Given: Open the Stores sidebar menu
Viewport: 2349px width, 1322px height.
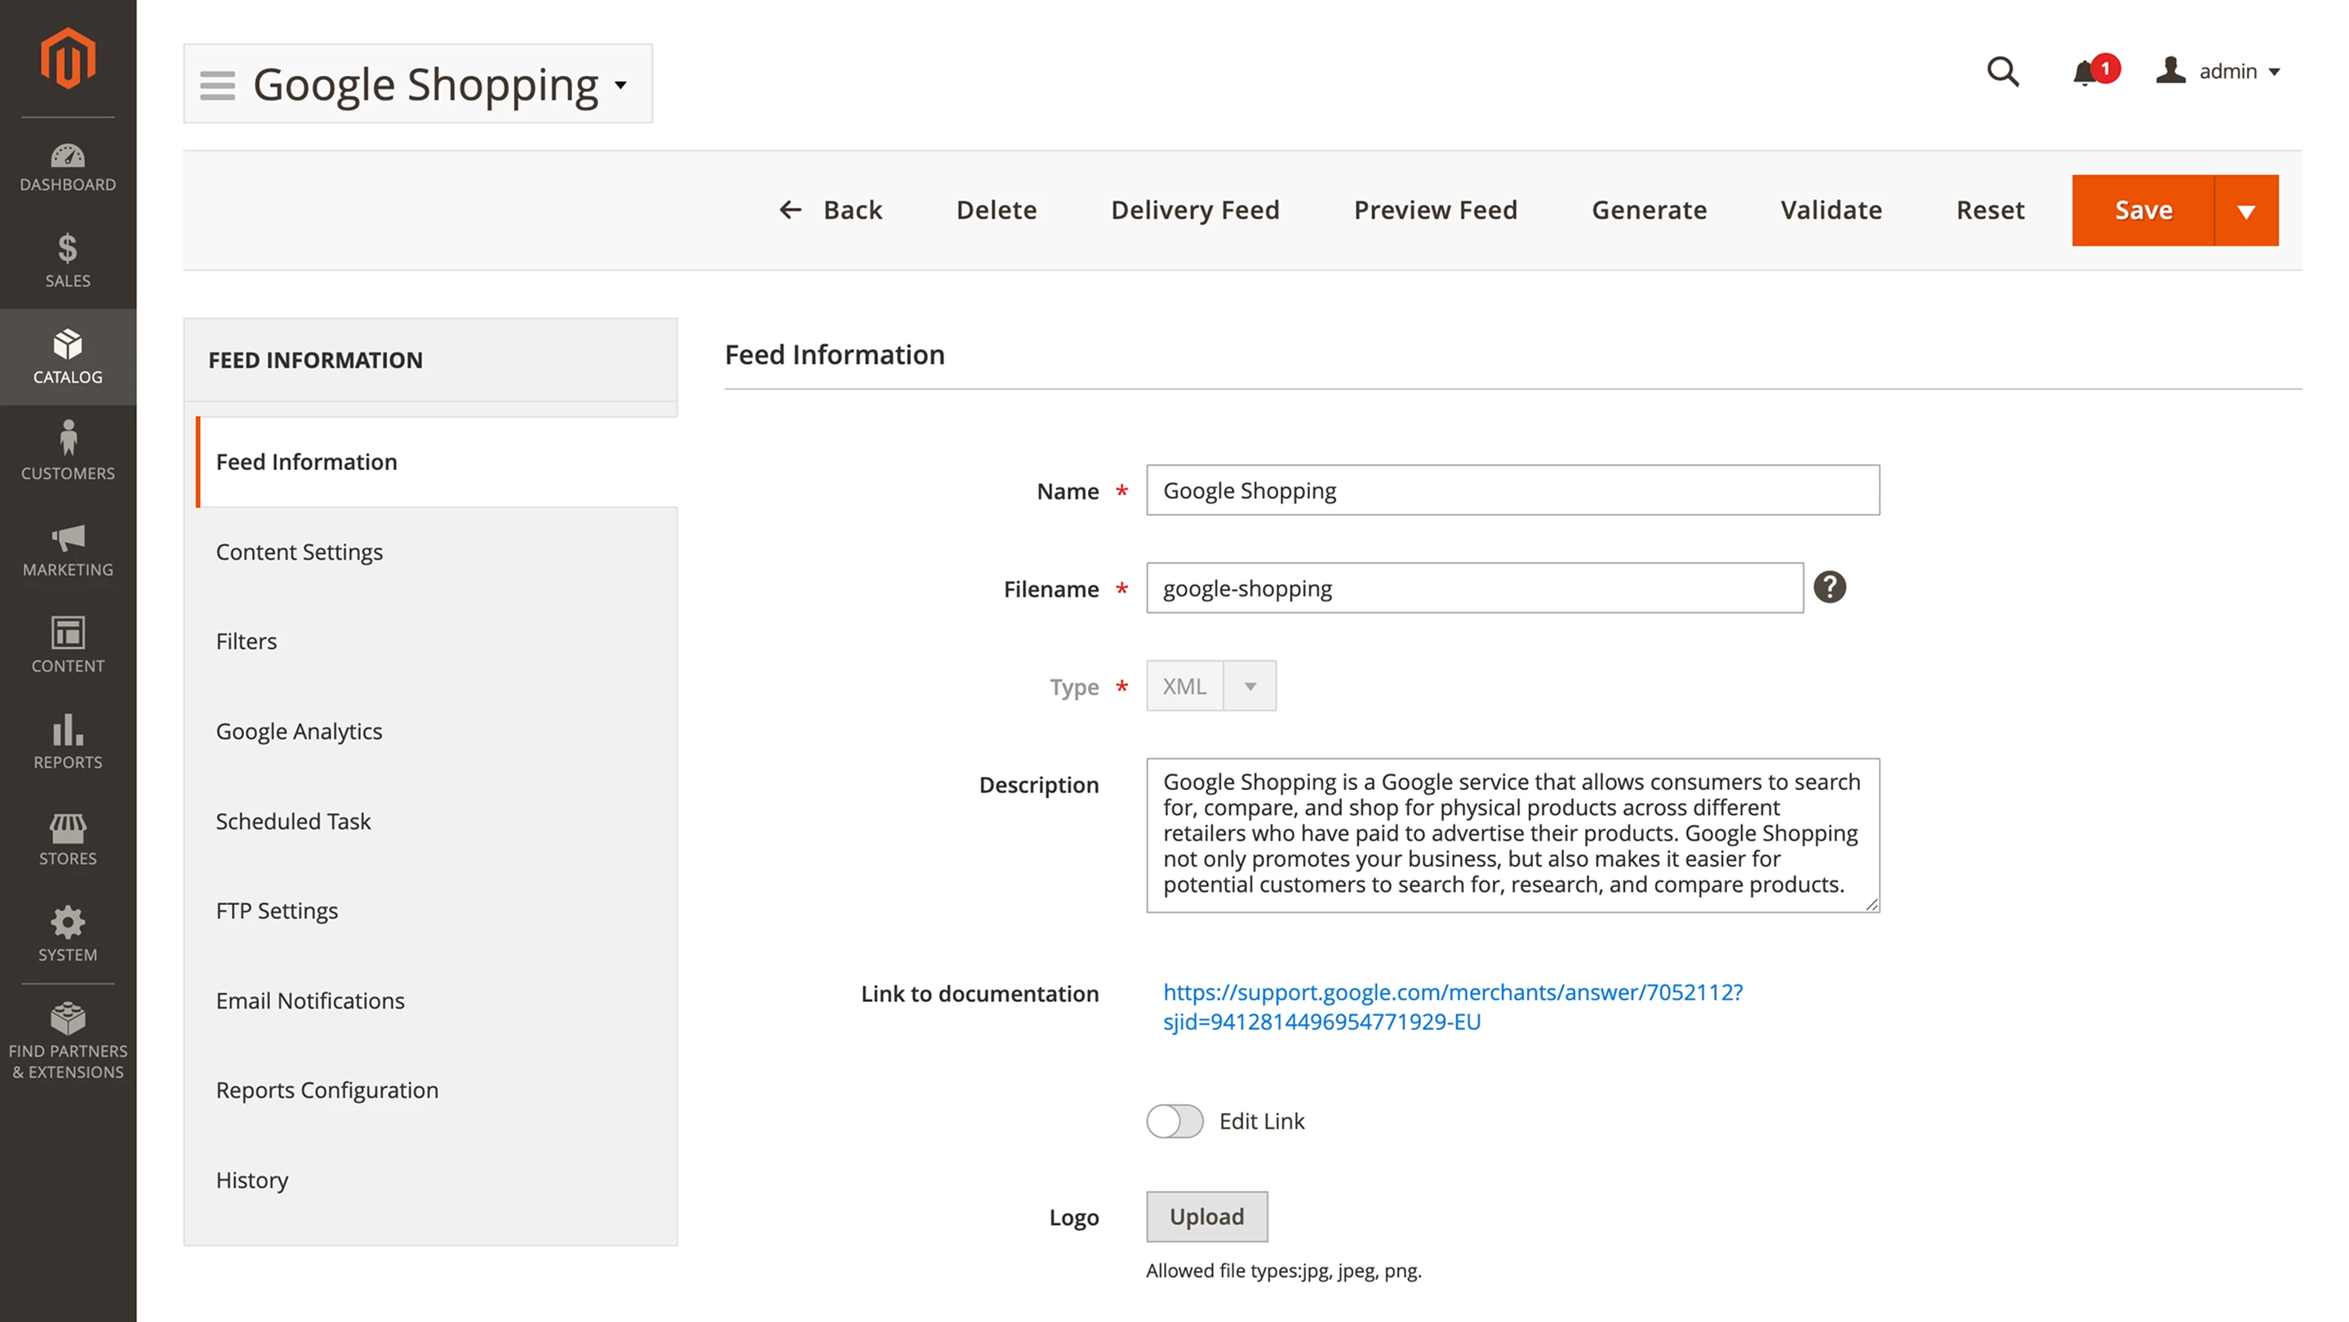Looking at the screenshot, I should (x=68, y=839).
